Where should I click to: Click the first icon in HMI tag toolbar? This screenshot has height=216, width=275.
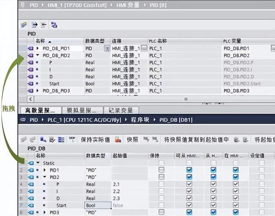click(x=24, y=25)
